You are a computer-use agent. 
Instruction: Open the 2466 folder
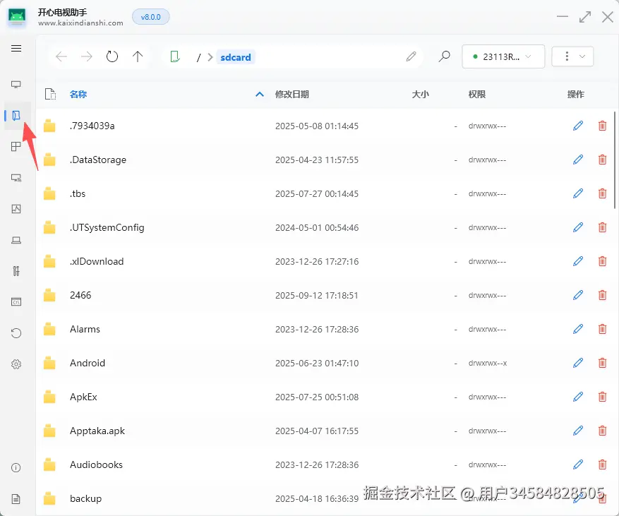point(80,295)
